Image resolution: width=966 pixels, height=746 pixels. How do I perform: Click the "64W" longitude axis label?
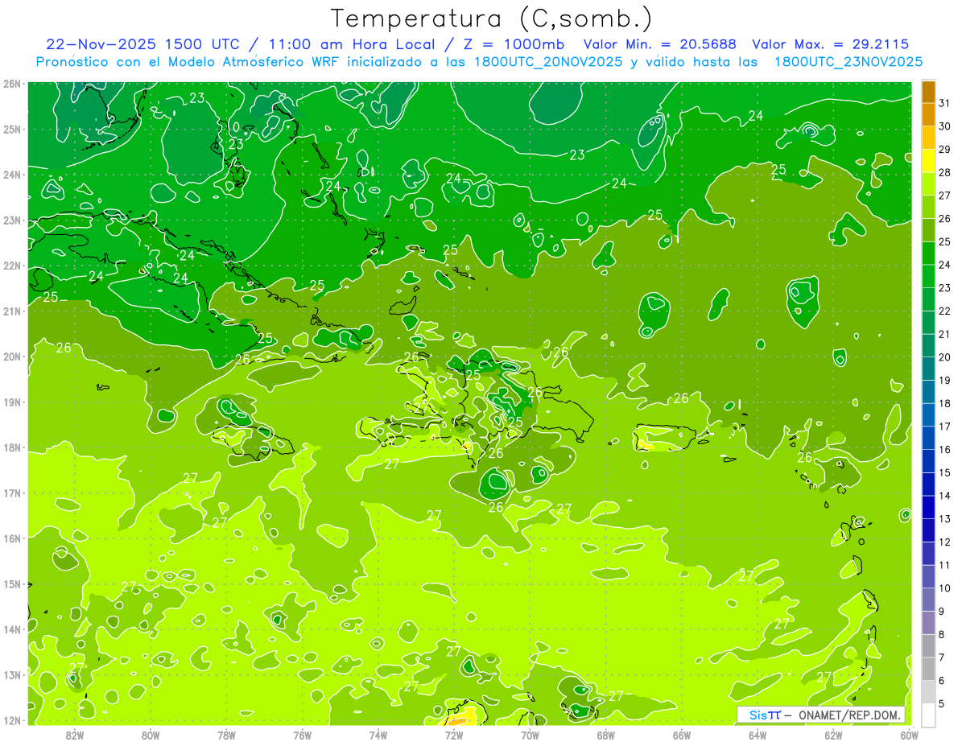tap(758, 735)
